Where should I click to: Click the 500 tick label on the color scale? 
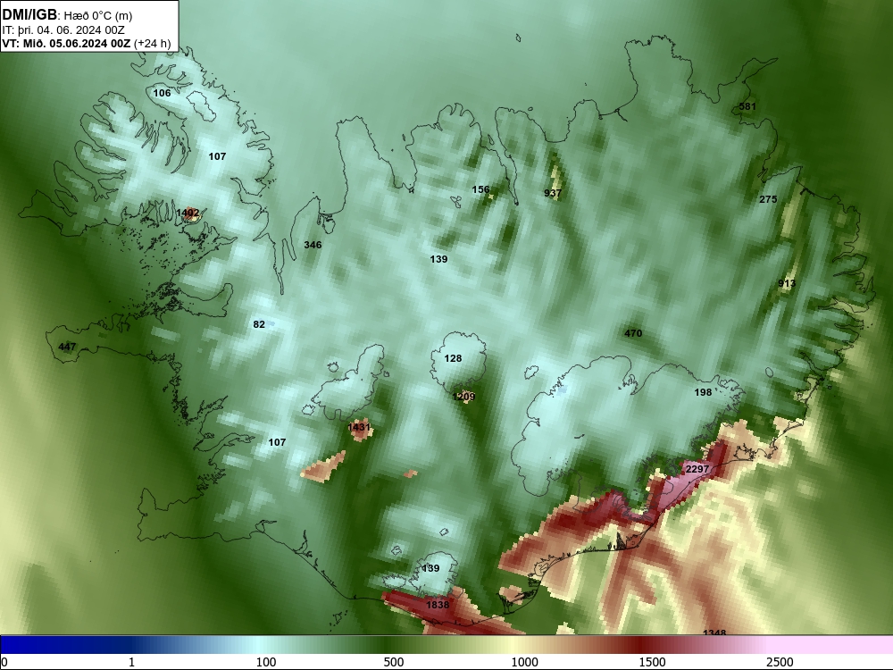coord(394,662)
